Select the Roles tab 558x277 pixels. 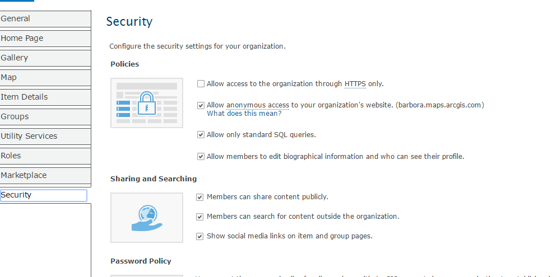(45, 156)
